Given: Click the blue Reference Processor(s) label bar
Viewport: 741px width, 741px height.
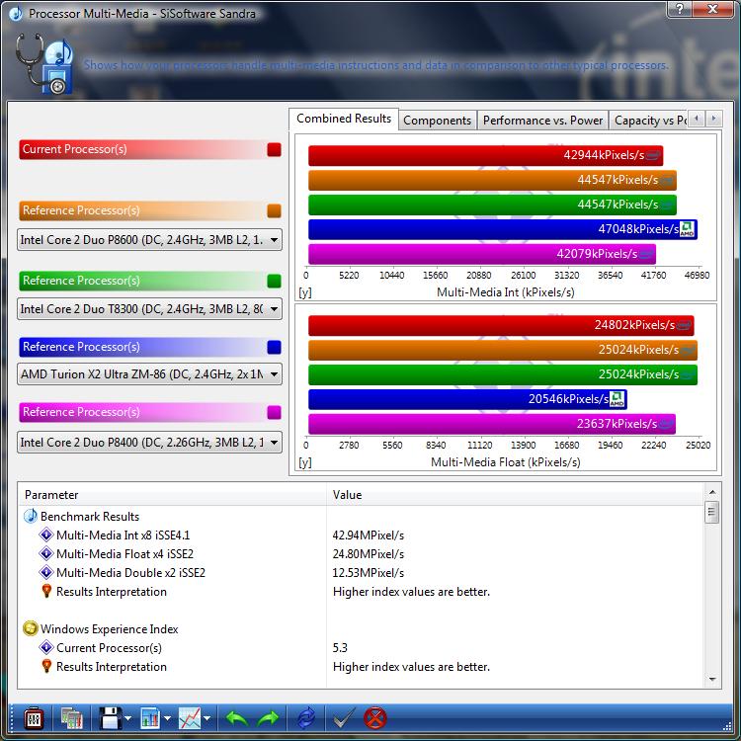Looking at the screenshot, I should 141,347.
